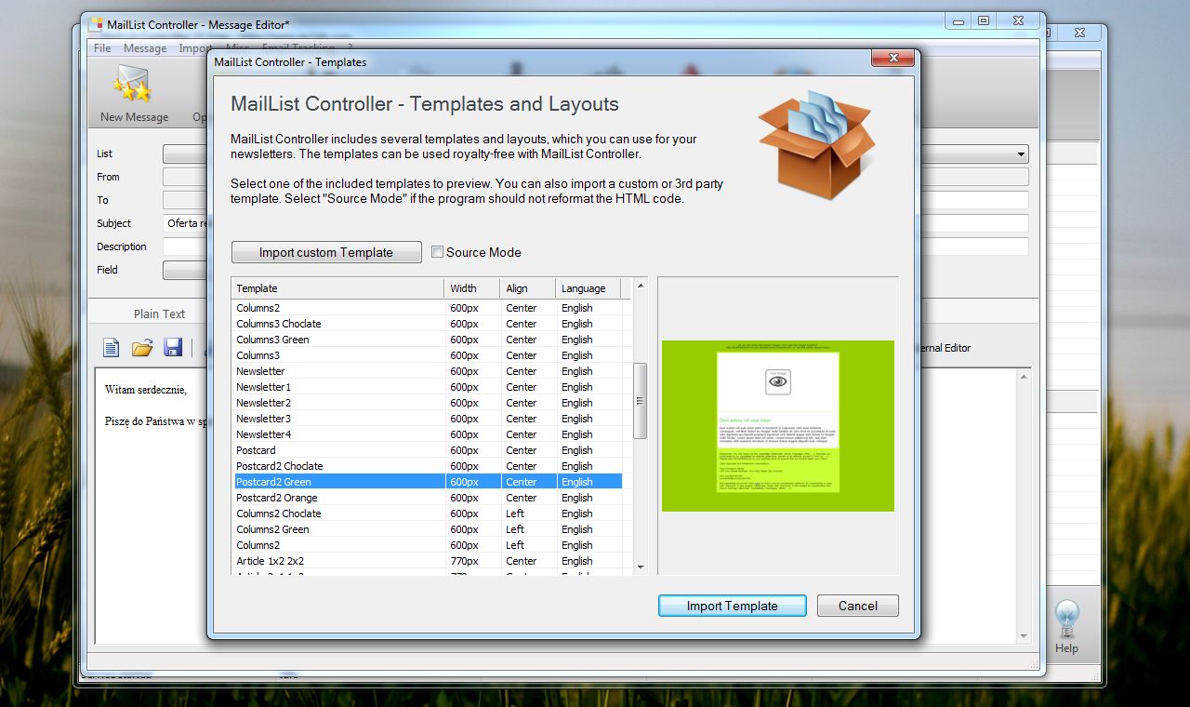Open the File menu

click(x=102, y=48)
